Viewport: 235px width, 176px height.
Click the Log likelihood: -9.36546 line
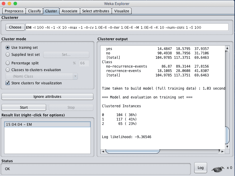(127, 137)
